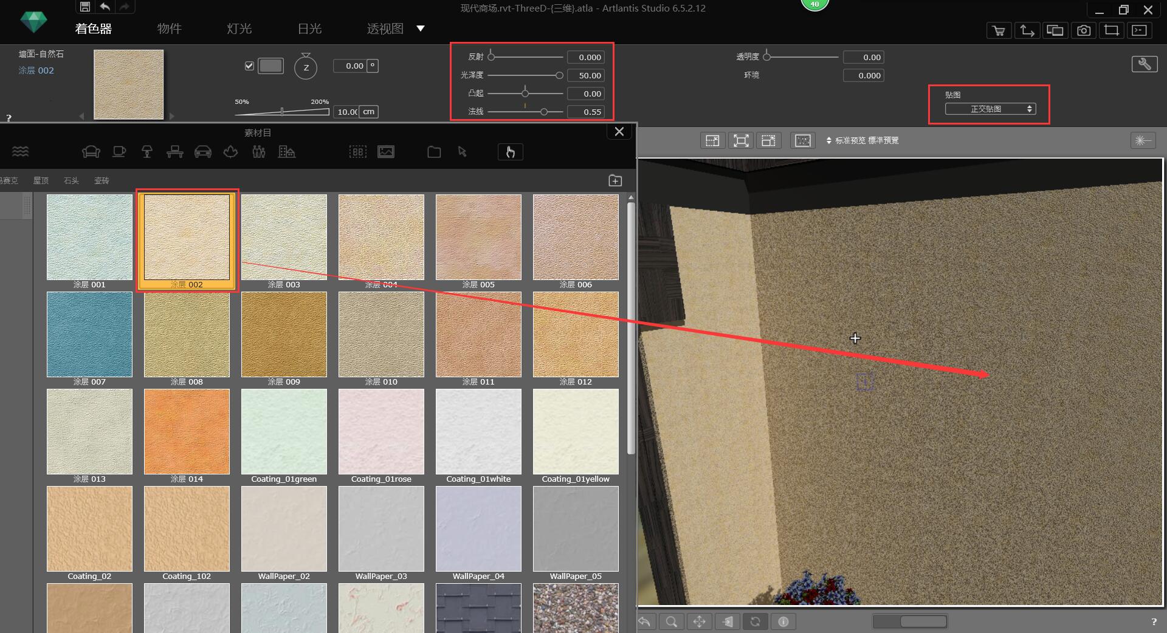This screenshot has height=633, width=1167.
Task: Open the 贴图 正交贴图 projection dropdown
Action: coord(990,109)
